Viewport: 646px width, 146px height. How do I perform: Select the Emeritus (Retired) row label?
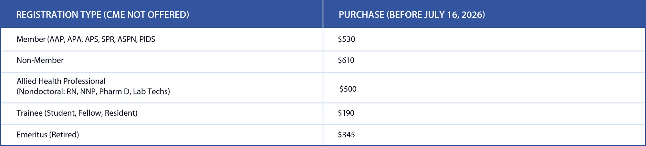coord(47,135)
